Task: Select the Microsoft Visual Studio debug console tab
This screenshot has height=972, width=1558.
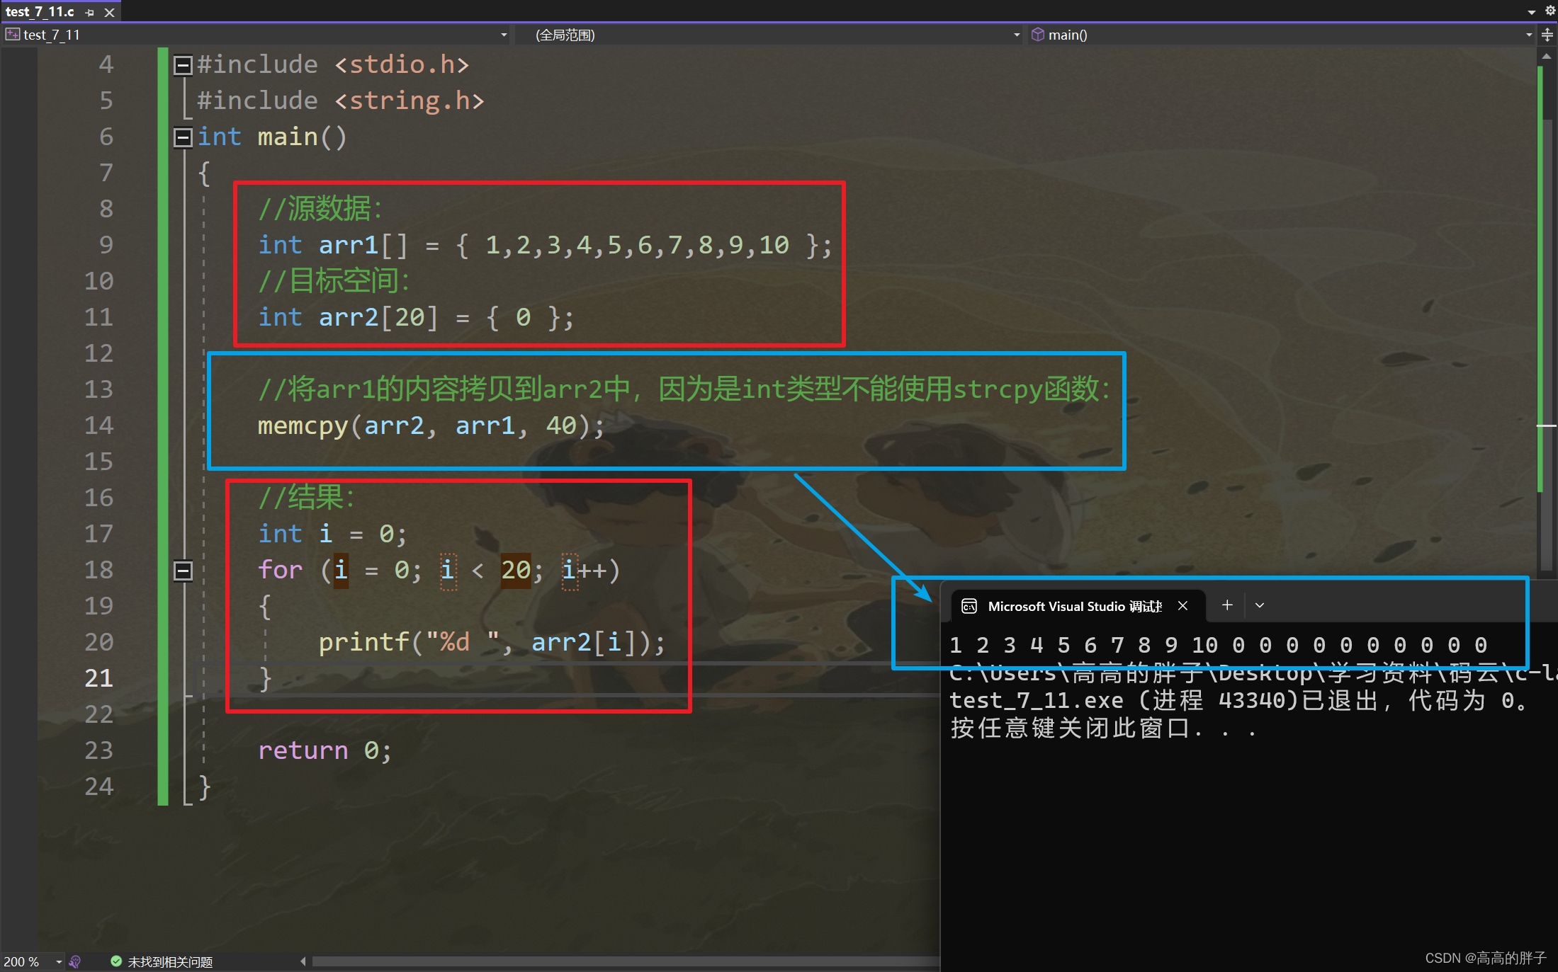Action: [x=1073, y=606]
